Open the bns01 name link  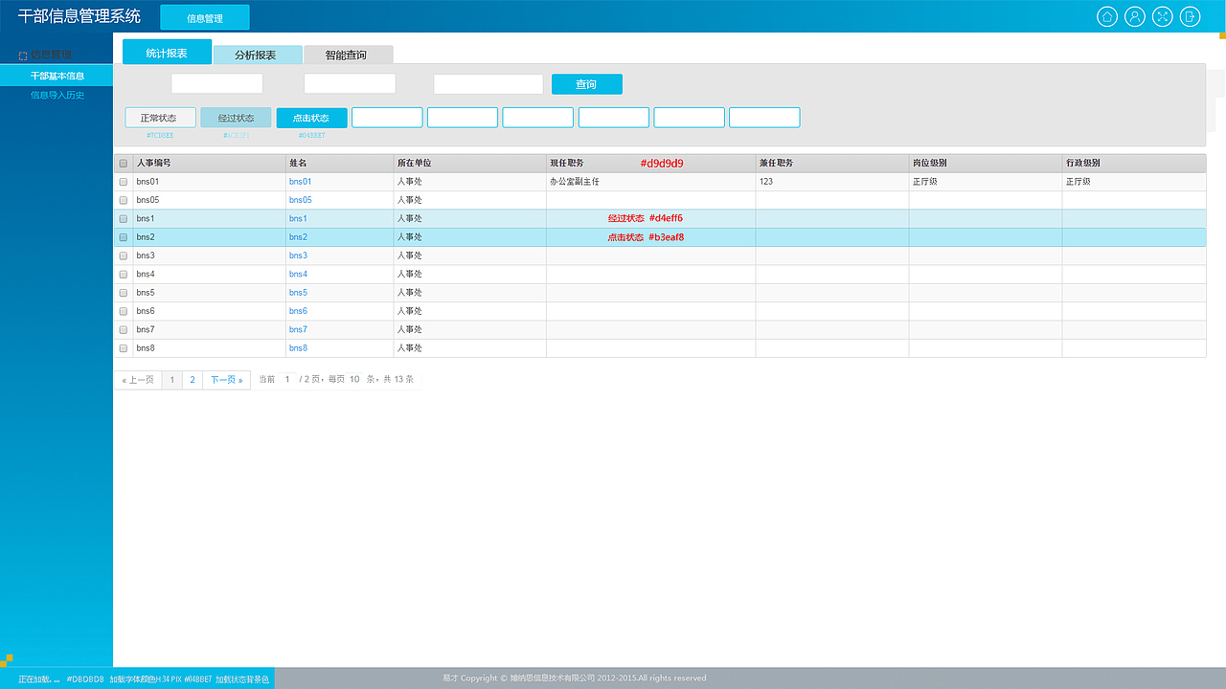tap(300, 182)
